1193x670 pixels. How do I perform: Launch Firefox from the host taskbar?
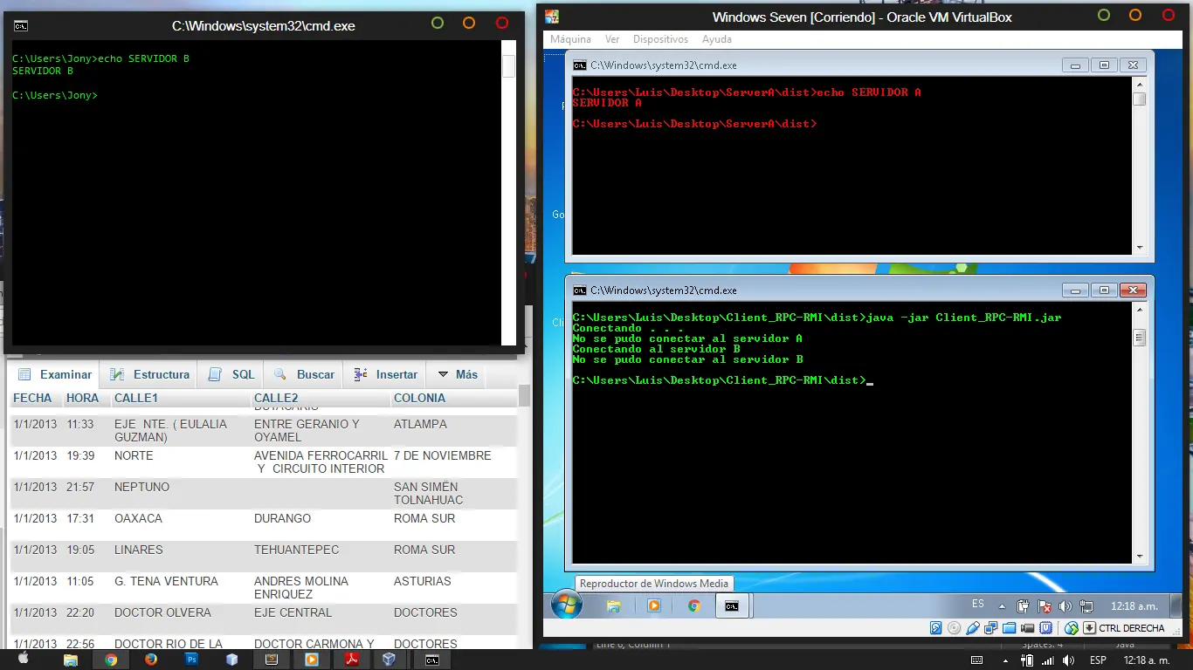tap(151, 660)
